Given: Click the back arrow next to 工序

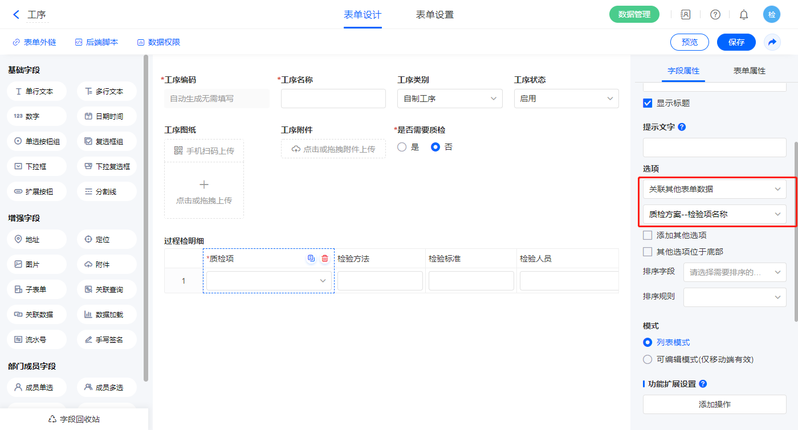Looking at the screenshot, I should 16,15.
